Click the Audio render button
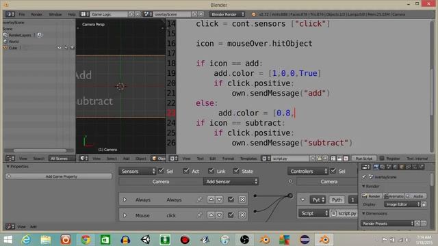The height and width of the screenshot is (246, 438). point(415,196)
